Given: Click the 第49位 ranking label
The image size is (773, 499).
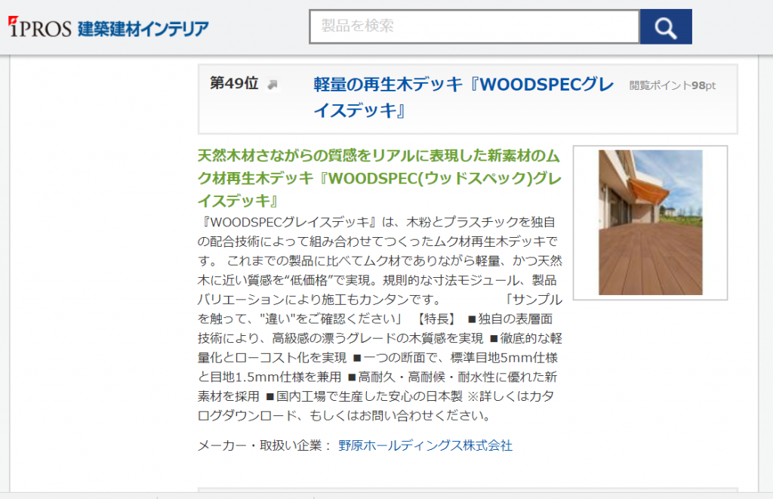Looking at the screenshot, I should (x=234, y=84).
